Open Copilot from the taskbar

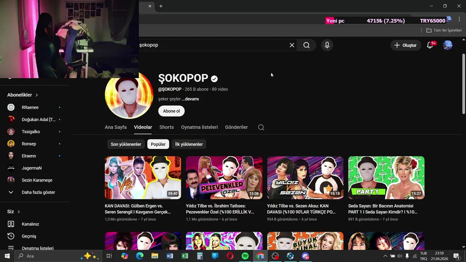click(125, 256)
